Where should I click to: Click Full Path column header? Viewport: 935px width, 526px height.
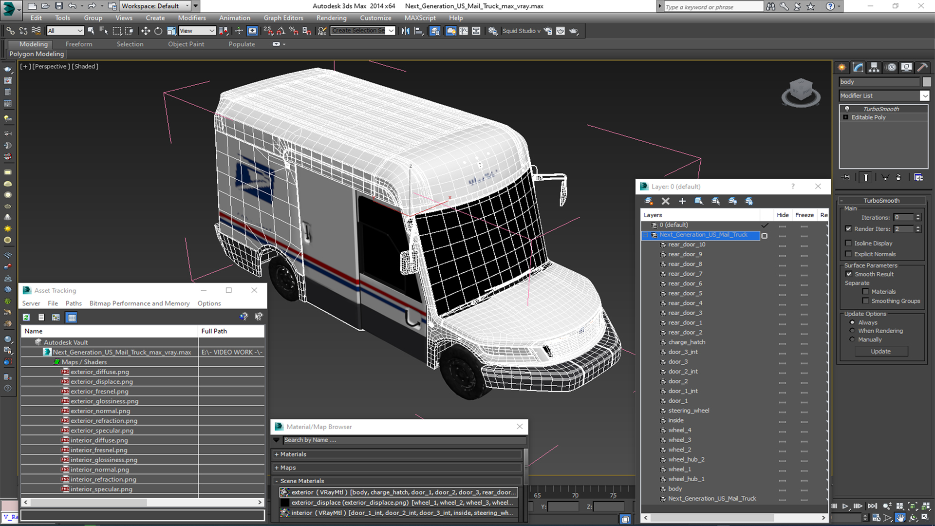231,331
